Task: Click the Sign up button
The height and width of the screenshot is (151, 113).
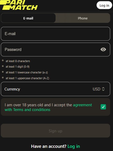Action: (x=55, y=131)
